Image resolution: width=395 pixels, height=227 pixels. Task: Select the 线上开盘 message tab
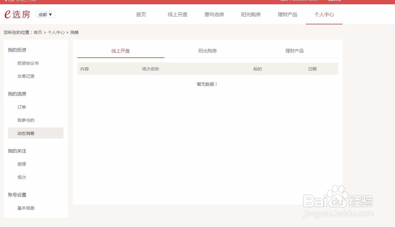[x=120, y=51]
